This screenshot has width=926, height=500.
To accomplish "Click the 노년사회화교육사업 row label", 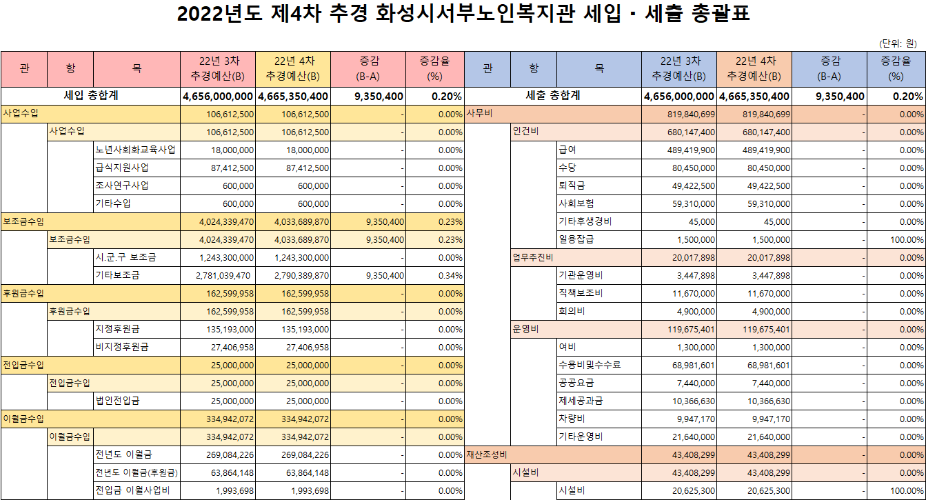I will [136, 150].
